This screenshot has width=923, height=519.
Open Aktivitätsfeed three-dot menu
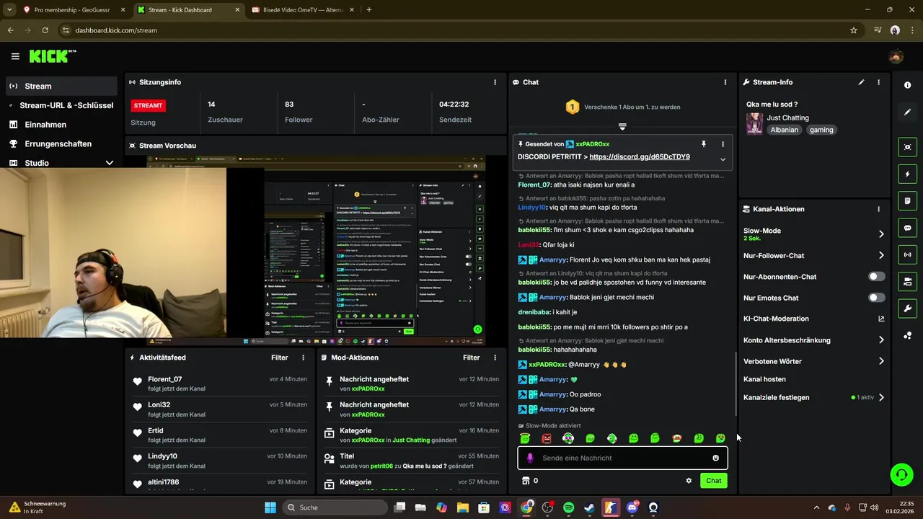(x=303, y=358)
